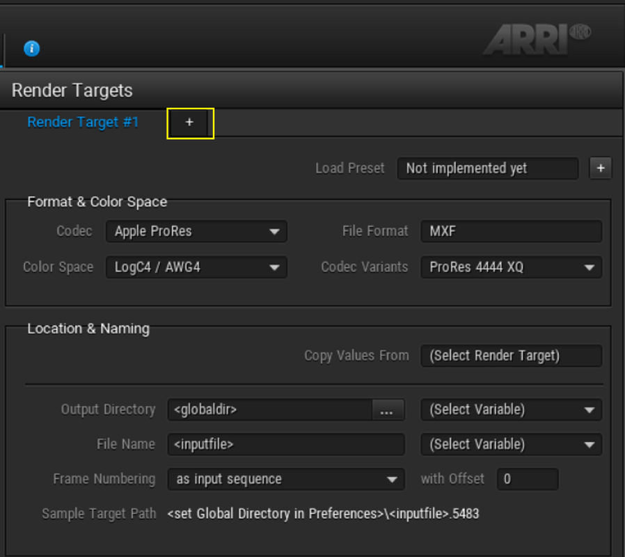Click the Color Space label
The width and height of the screenshot is (625, 557).
[58, 267]
